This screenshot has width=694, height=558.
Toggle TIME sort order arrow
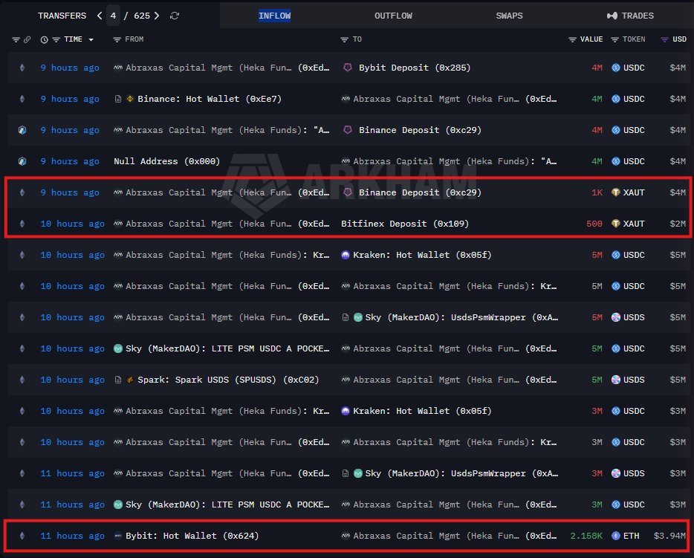pyautogui.click(x=91, y=39)
